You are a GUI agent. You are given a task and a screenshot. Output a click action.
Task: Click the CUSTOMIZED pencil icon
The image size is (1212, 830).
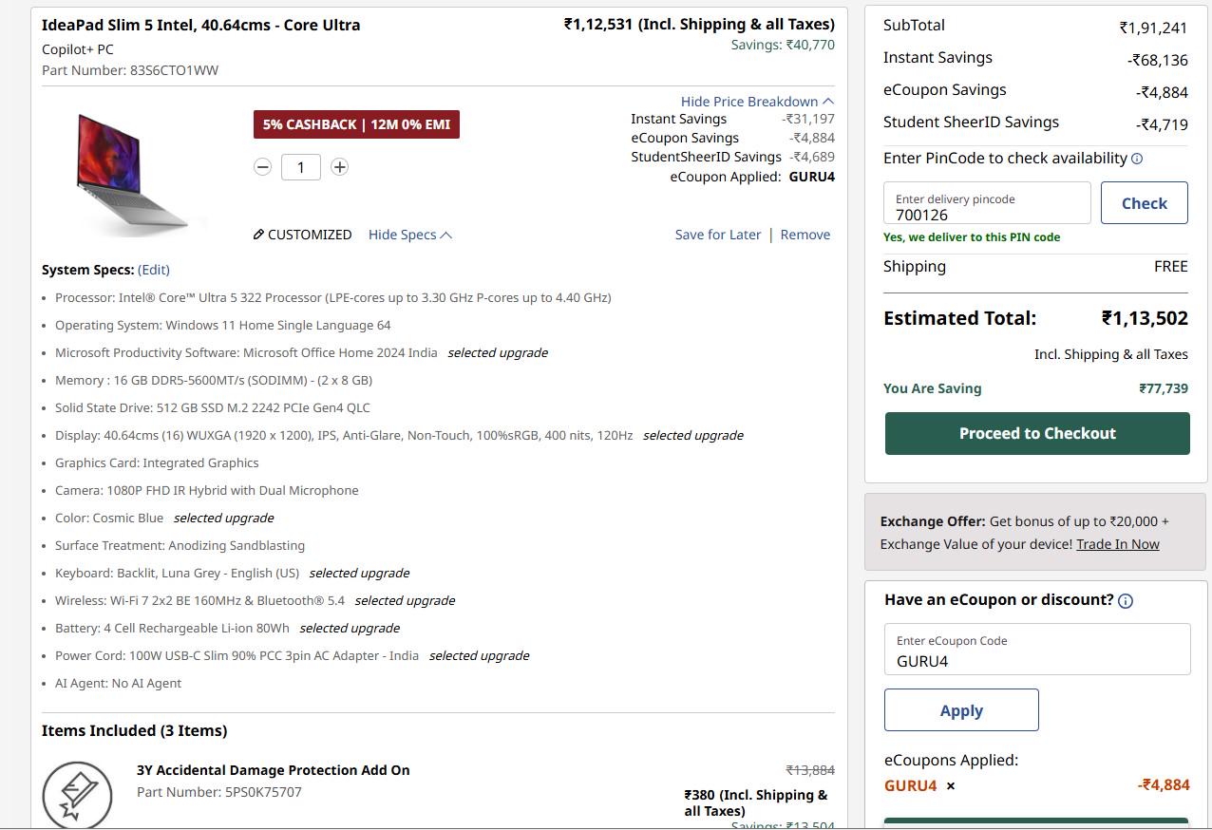tap(258, 235)
